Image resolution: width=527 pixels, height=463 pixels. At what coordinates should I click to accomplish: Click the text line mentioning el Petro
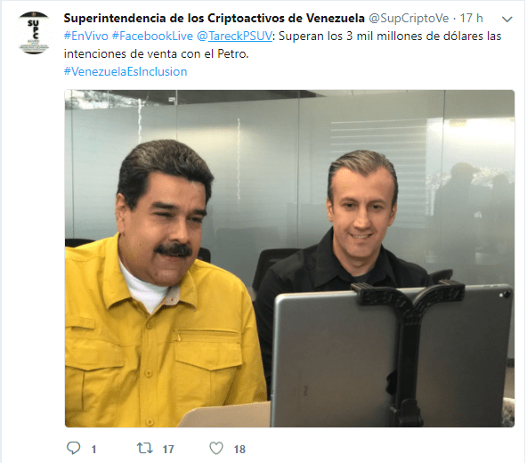pyautogui.click(x=157, y=53)
